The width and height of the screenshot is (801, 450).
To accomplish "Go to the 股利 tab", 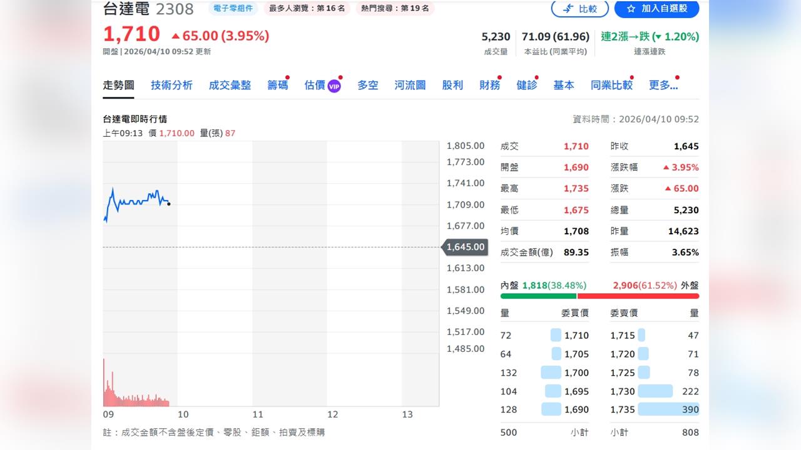I will [x=452, y=85].
